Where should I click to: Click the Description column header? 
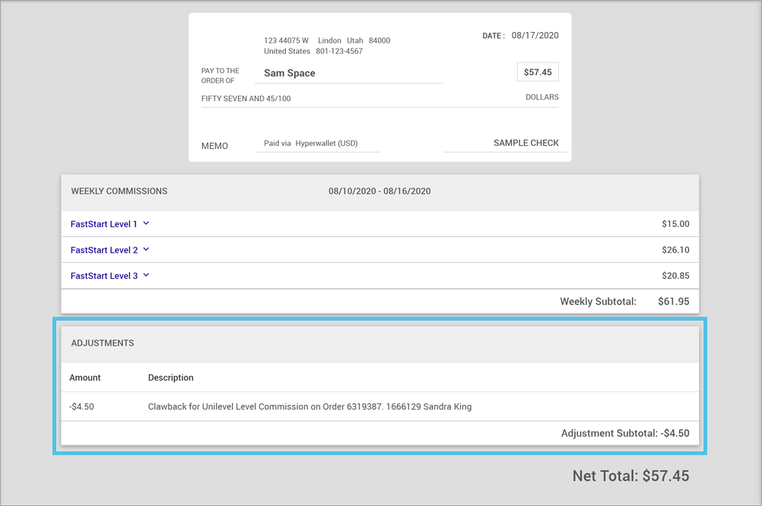[170, 378]
